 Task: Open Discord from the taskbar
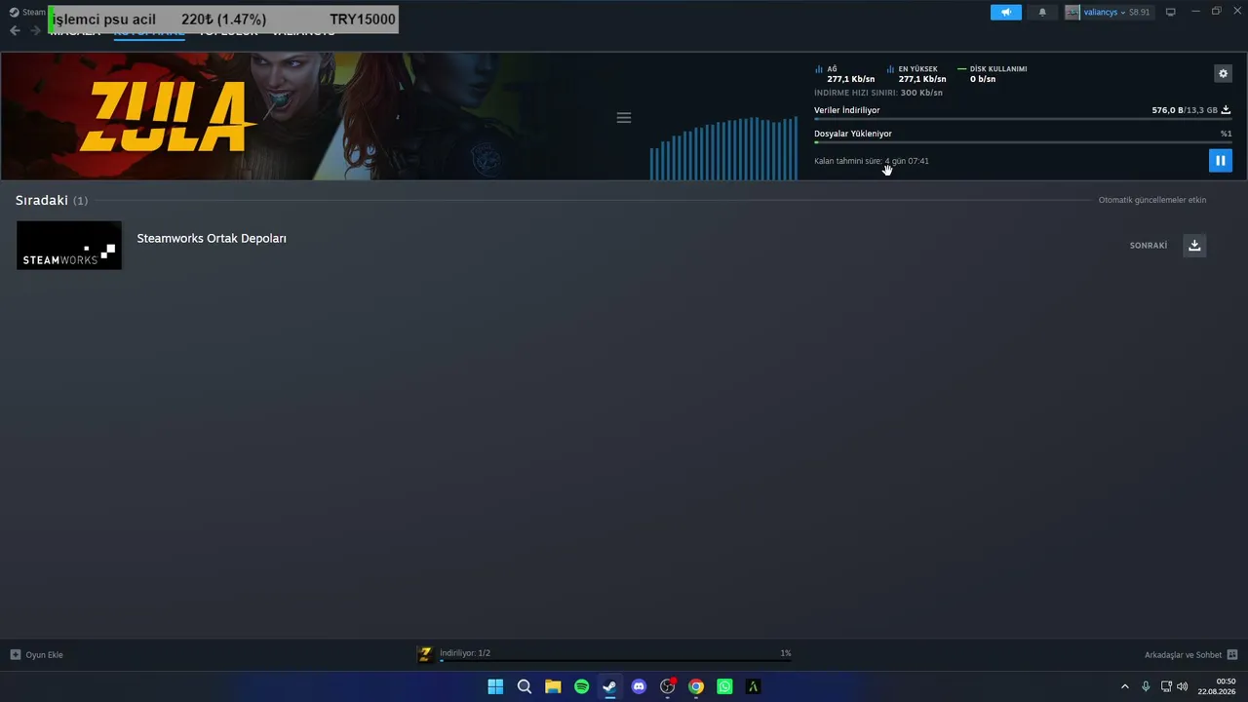pos(639,686)
